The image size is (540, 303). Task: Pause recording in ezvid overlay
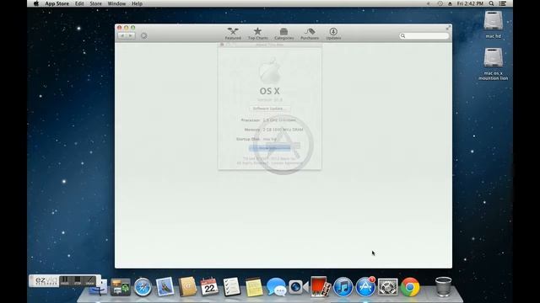(x=65, y=281)
